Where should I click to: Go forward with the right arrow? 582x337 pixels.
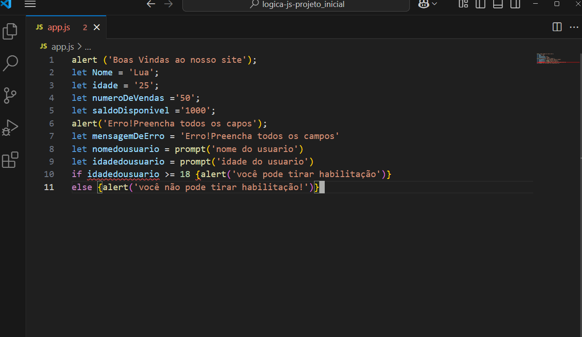[168, 4]
